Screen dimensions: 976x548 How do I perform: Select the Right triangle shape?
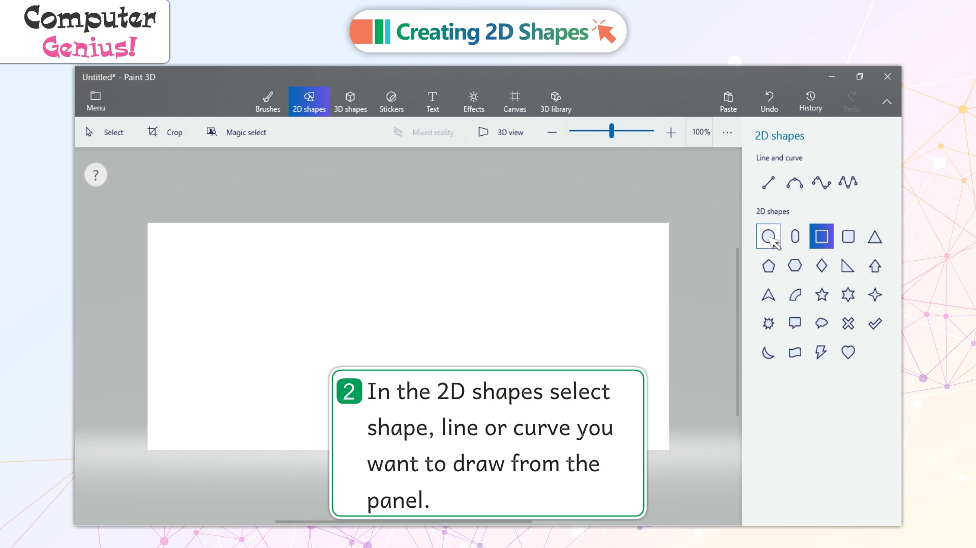click(x=848, y=266)
